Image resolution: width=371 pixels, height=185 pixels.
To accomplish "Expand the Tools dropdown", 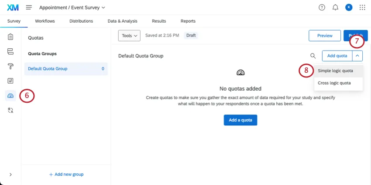I will click(x=129, y=36).
